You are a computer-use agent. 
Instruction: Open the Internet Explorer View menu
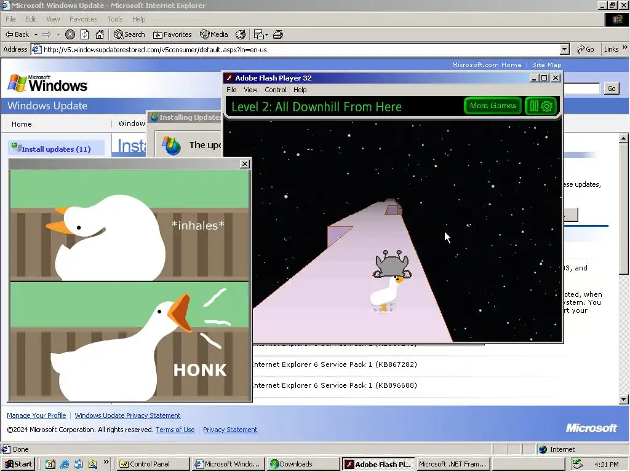[53, 19]
